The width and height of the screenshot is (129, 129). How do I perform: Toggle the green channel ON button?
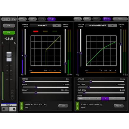(9, 33)
